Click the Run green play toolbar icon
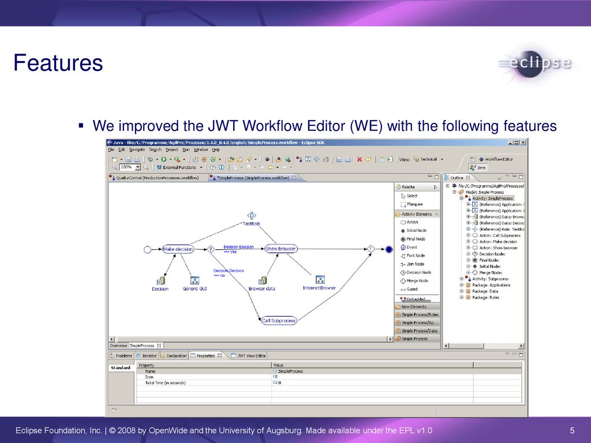Viewport: 591px width, 443px height. click(164, 159)
